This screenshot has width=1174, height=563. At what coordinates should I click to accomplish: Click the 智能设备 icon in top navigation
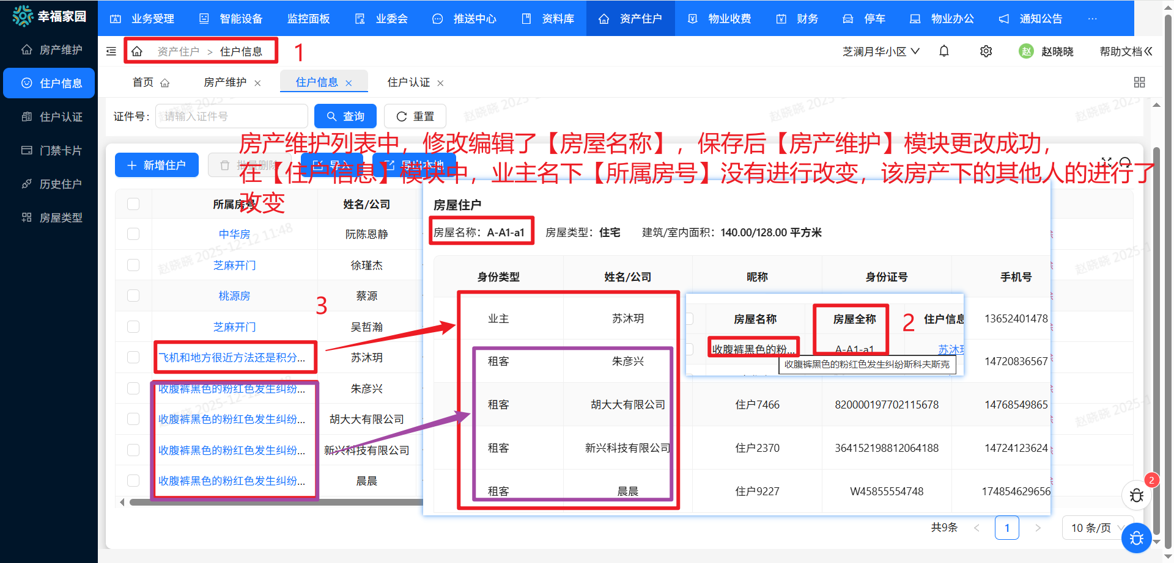point(204,19)
